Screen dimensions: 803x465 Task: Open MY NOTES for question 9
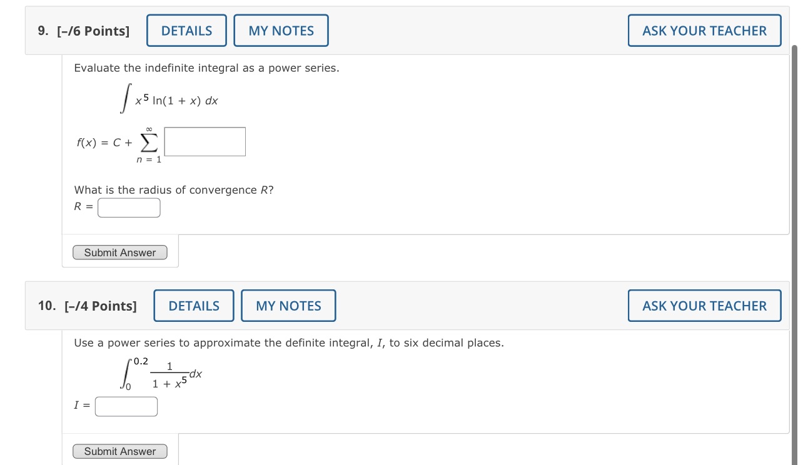click(x=281, y=30)
